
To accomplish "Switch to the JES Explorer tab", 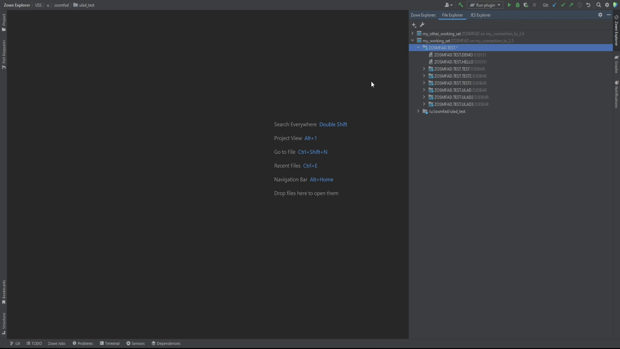I will [x=480, y=15].
